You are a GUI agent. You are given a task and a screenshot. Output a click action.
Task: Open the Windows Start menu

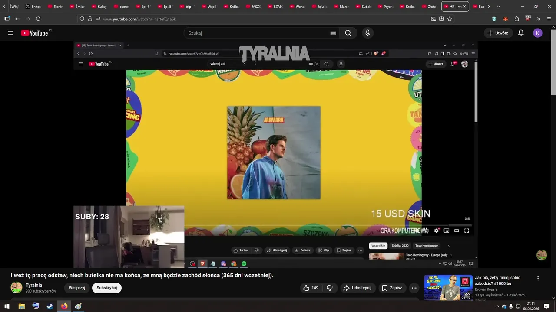[7, 306]
